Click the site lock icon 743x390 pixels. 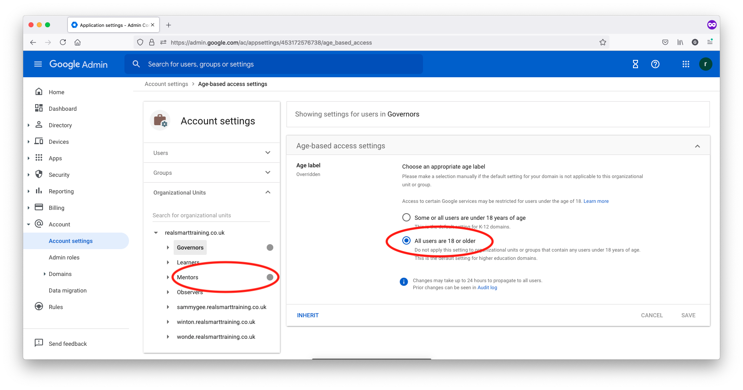pyautogui.click(x=152, y=42)
